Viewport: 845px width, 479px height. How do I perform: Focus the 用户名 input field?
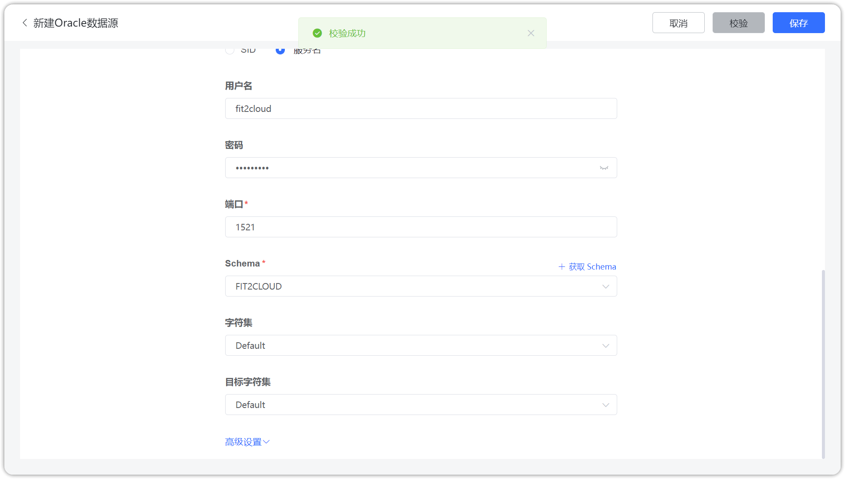click(421, 108)
